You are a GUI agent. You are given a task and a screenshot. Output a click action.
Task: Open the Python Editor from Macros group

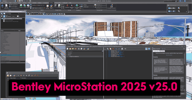pos(51,6)
